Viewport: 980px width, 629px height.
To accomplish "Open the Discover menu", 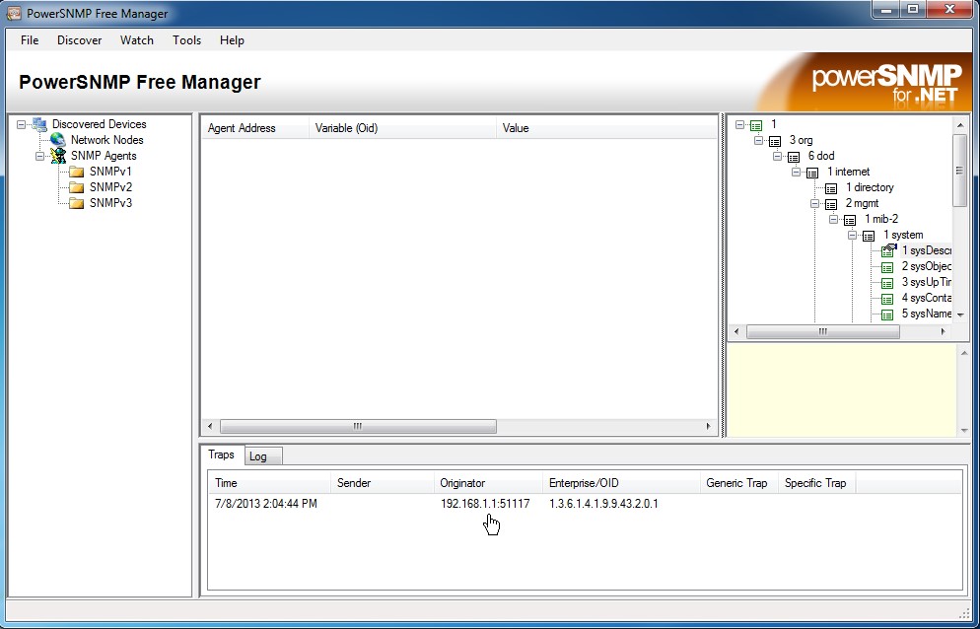I will click(x=80, y=40).
